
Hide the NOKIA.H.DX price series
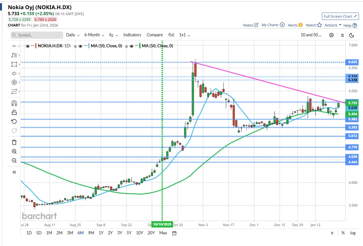point(28,46)
